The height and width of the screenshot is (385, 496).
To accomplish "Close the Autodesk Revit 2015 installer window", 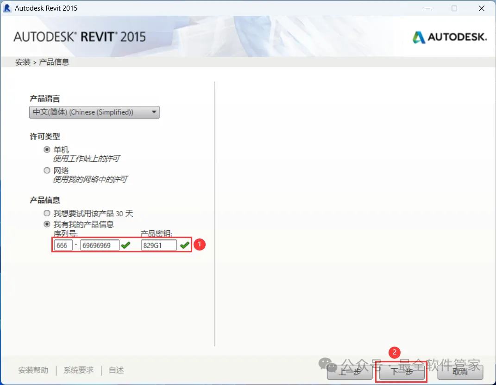I will coord(482,8).
